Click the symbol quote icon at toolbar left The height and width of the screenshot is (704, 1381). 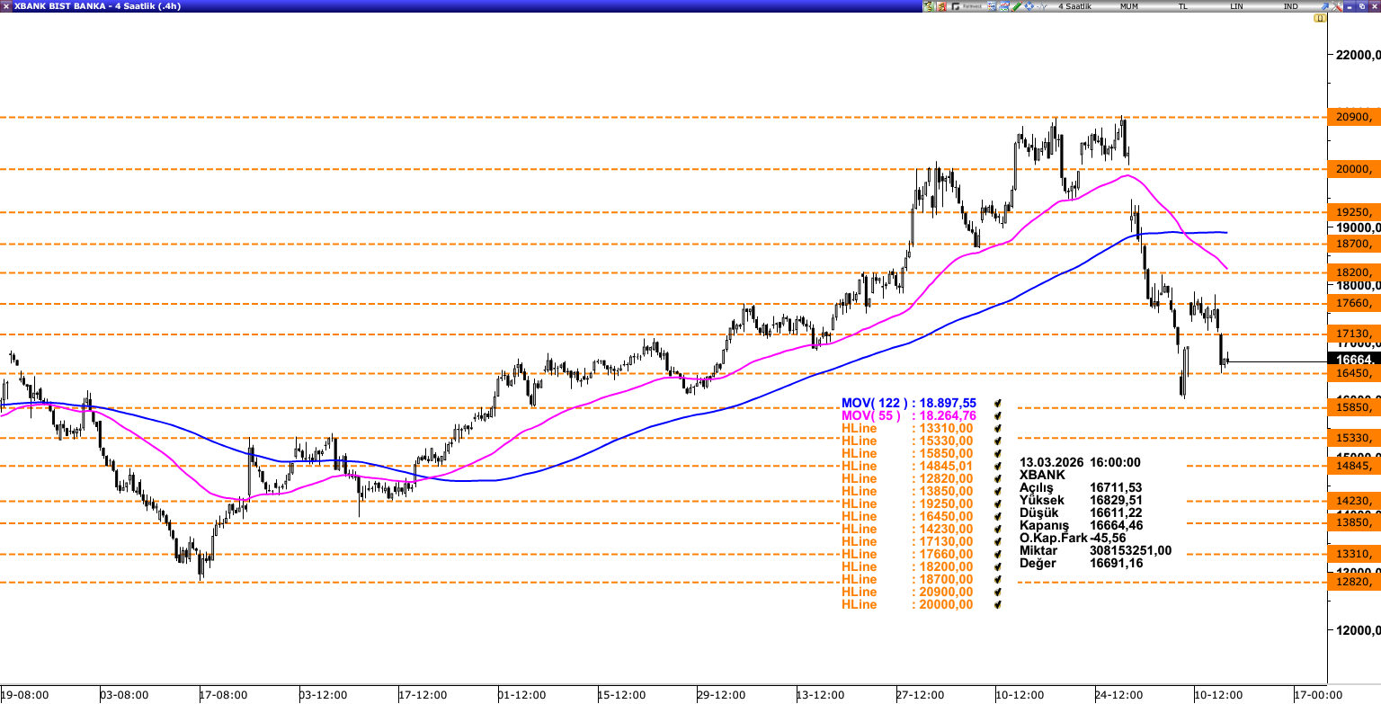tap(930, 7)
